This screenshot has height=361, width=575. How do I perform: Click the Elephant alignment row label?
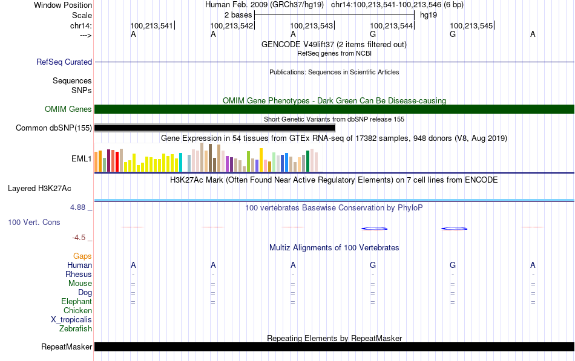pos(76,301)
